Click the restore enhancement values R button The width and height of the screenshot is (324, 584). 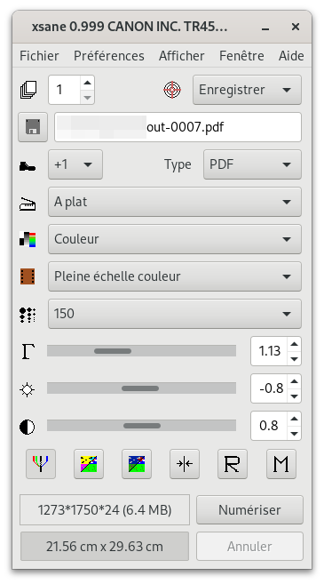pyautogui.click(x=233, y=464)
